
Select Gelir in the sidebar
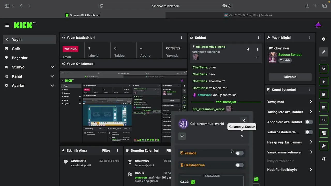pos(29,49)
